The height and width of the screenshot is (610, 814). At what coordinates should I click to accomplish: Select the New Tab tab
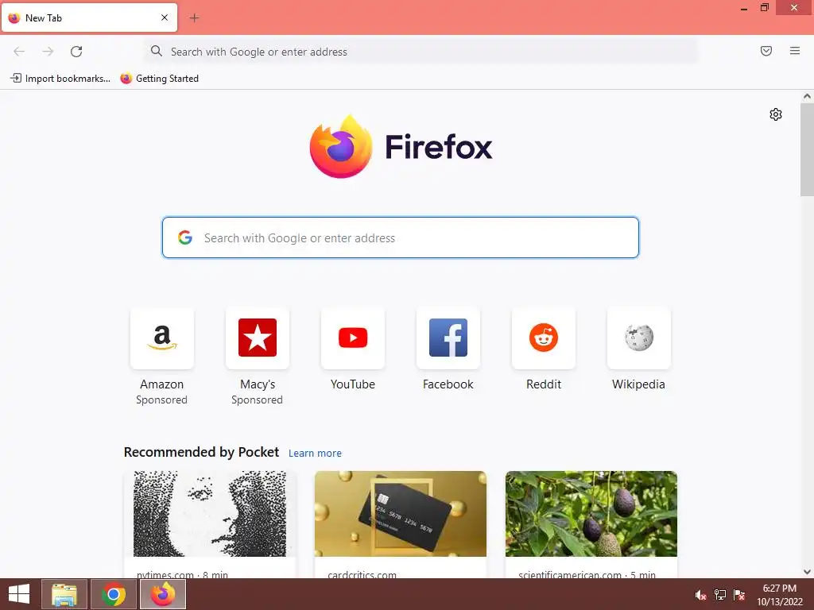coord(89,17)
